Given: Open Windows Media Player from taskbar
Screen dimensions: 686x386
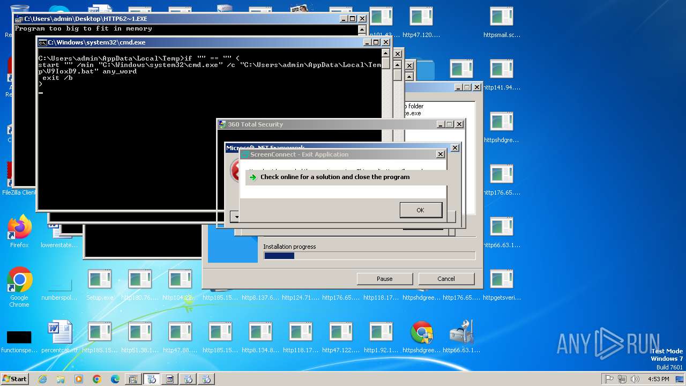Looking at the screenshot, I should click(79, 379).
